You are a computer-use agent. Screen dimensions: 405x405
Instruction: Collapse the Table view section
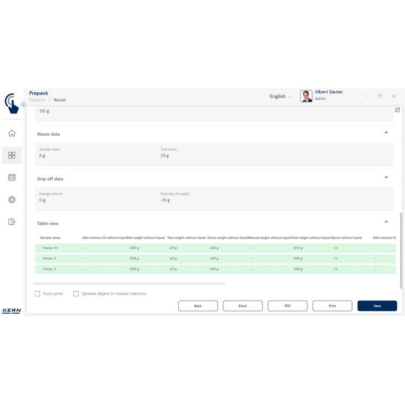[x=386, y=222]
